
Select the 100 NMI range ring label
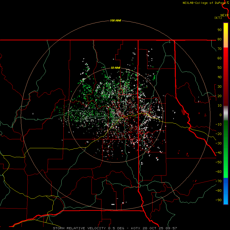[116, 20]
